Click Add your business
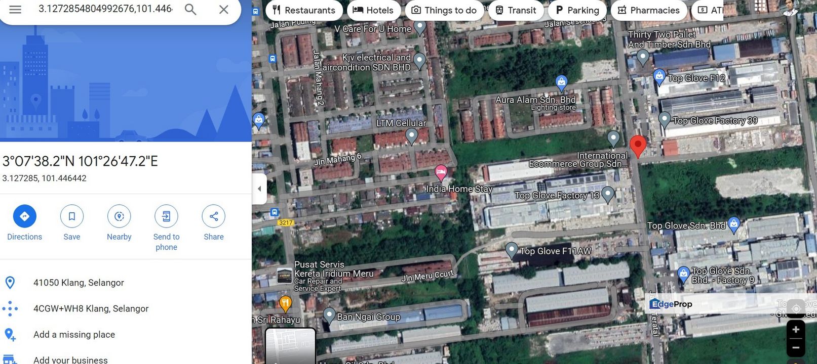This screenshot has width=817, height=364. tap(126, 358)
